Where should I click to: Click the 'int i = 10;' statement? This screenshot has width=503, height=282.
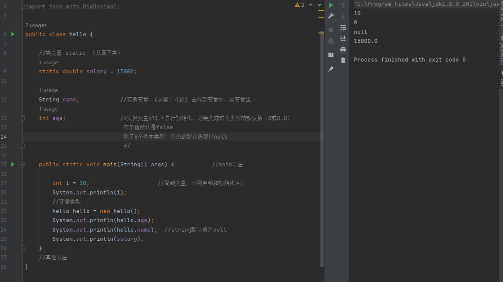[x=71, y=183]
